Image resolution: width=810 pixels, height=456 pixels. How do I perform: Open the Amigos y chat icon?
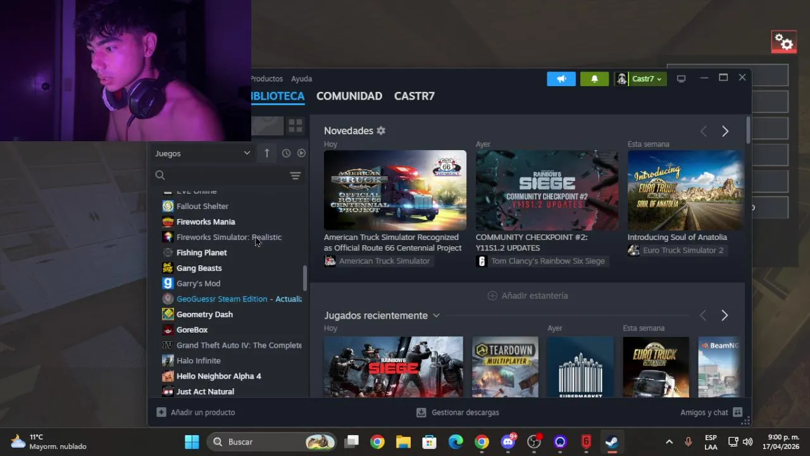click(737, 412)
